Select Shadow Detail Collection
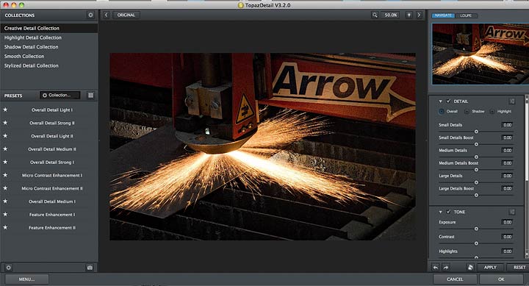This screenshot has height=286, width=529. (x=49, y=47)
